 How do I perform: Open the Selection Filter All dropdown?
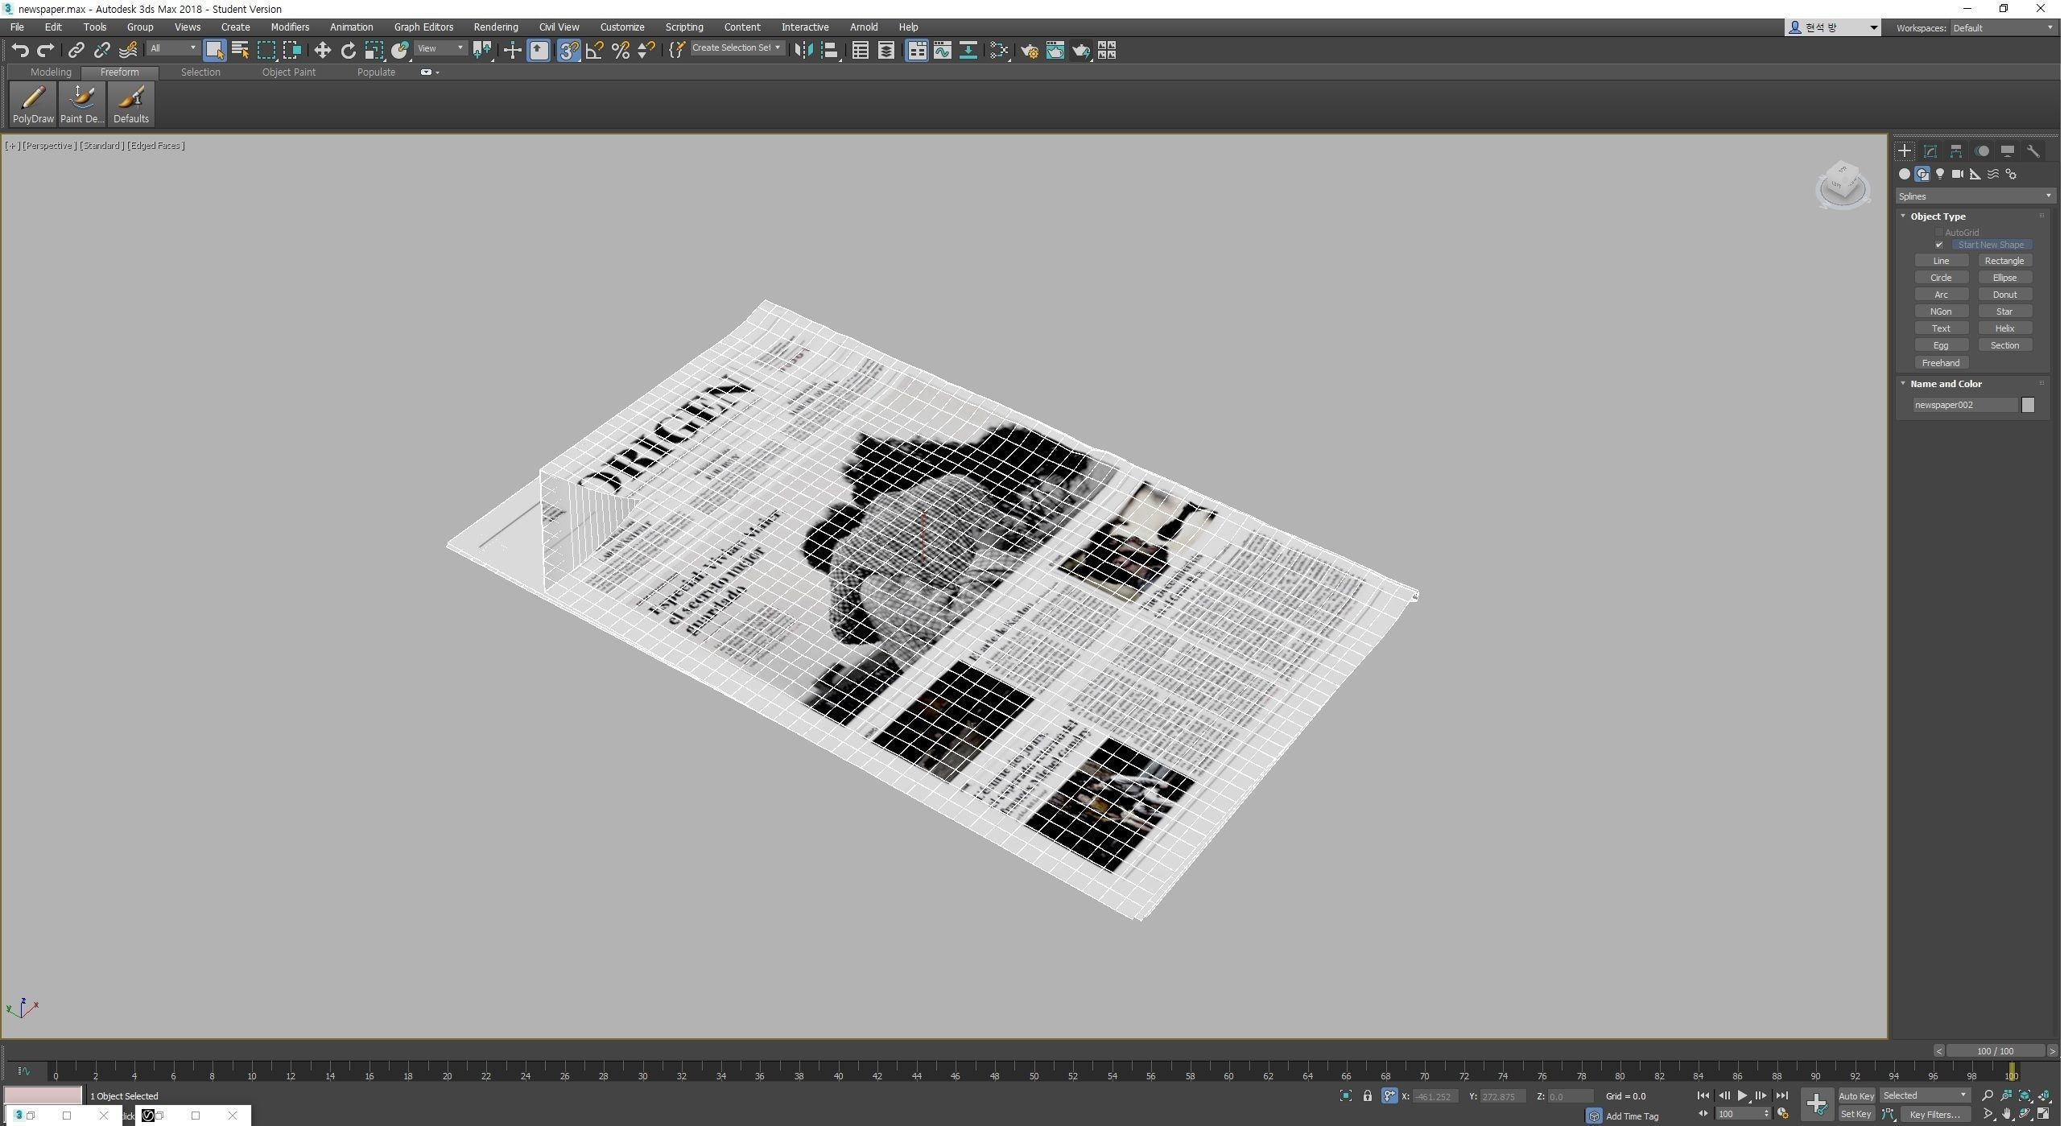[x=172, y=49]
